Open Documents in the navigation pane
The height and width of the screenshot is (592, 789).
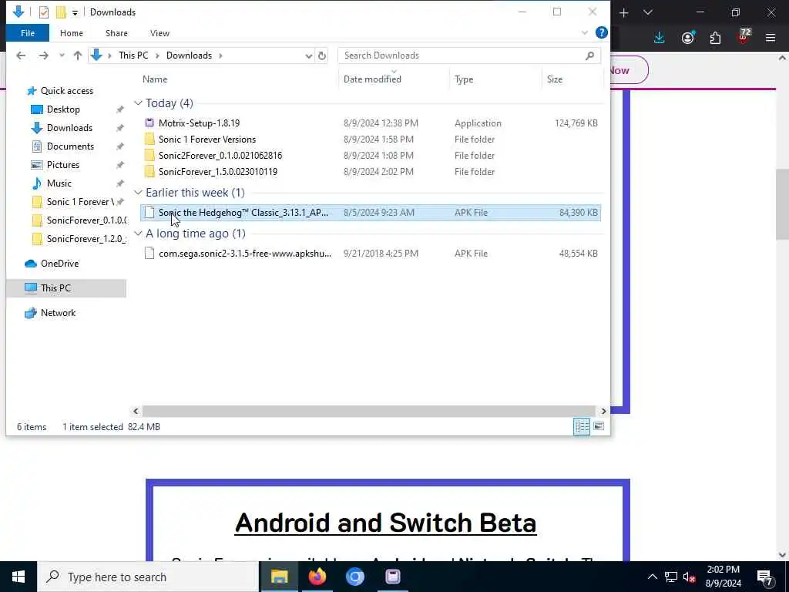click(70, 146)
